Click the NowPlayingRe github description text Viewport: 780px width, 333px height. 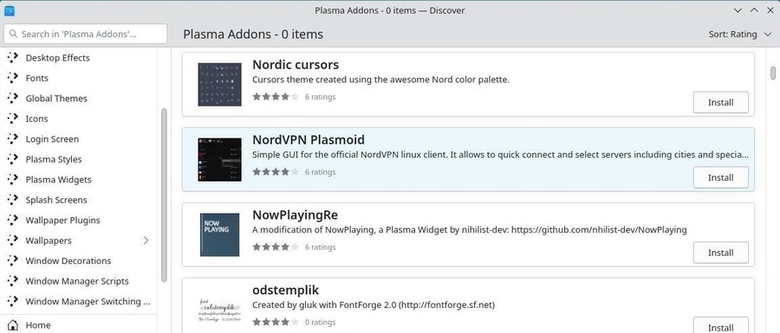(x=469, y=230)
